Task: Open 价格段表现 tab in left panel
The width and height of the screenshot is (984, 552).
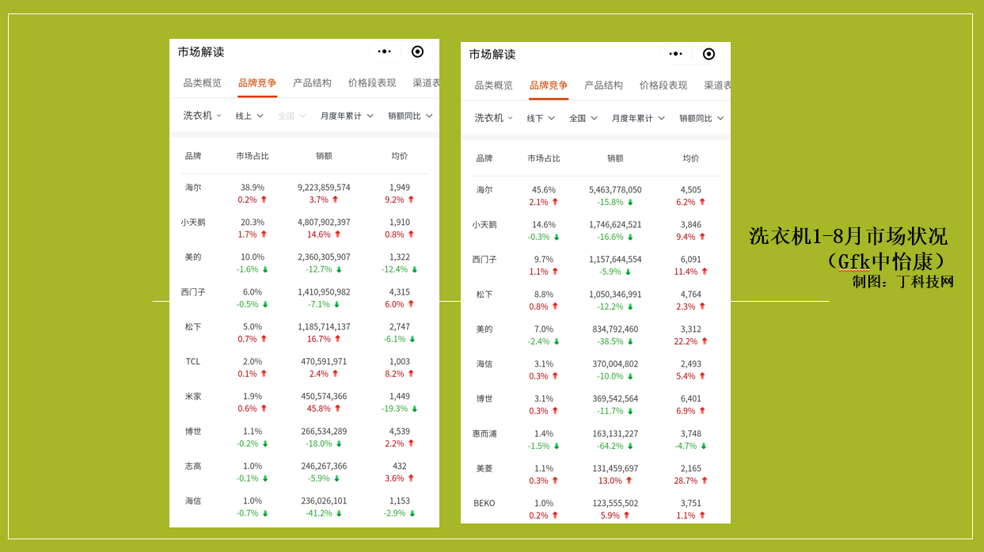Action: [372, 83]
